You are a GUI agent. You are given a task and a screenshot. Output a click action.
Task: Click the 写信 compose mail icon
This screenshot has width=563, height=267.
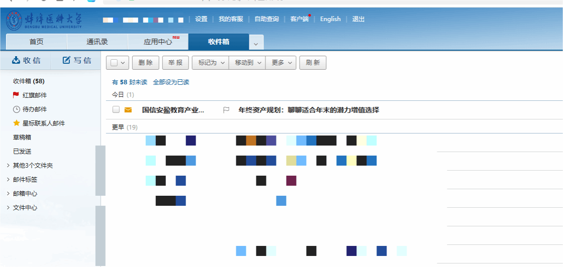click(66, 61)
